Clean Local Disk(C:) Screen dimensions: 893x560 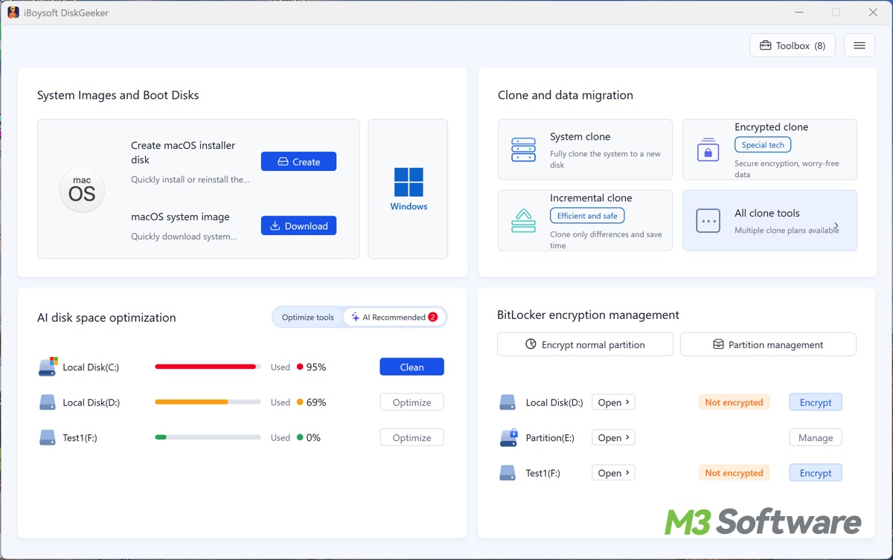(412, 367)
